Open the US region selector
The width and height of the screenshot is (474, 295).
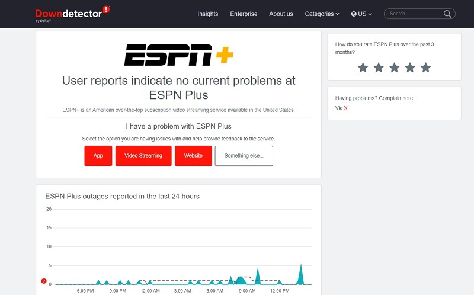click(361, 14)
